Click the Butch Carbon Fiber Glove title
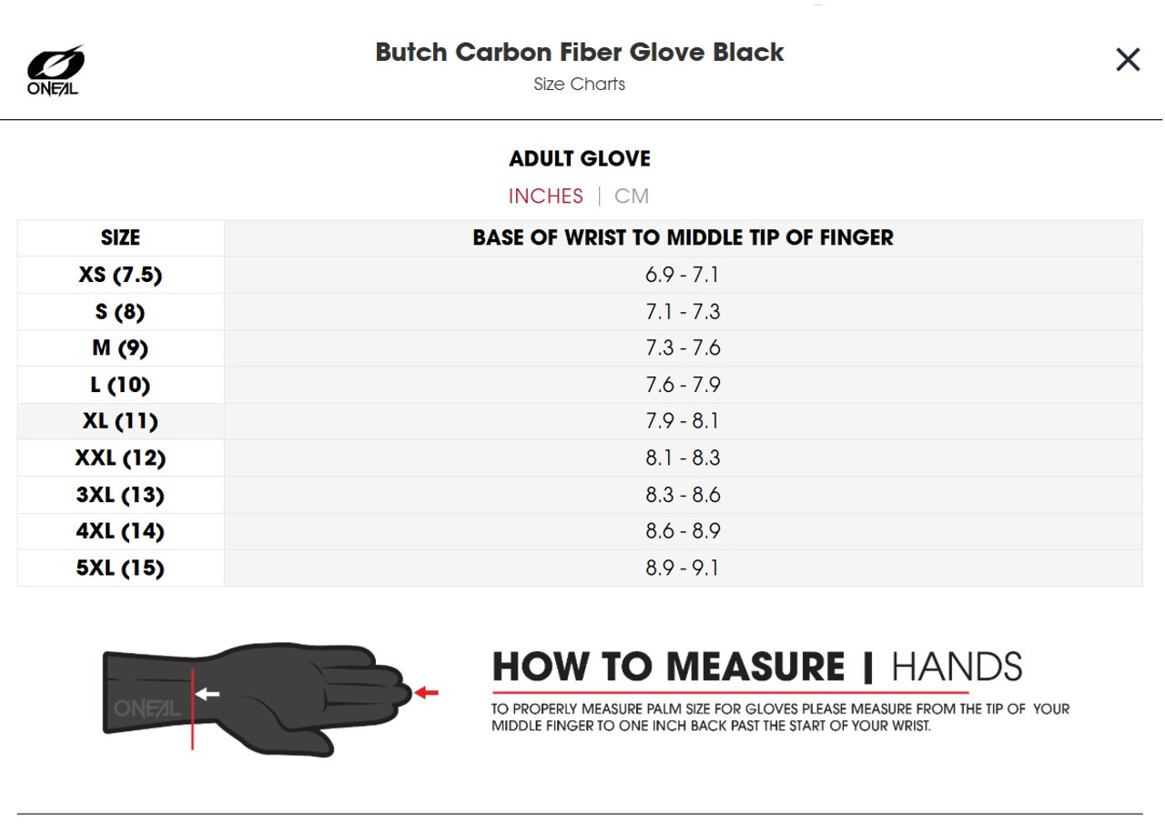Image resolution: width=1165 pixels, height=835 pixels. coord(580,52)
